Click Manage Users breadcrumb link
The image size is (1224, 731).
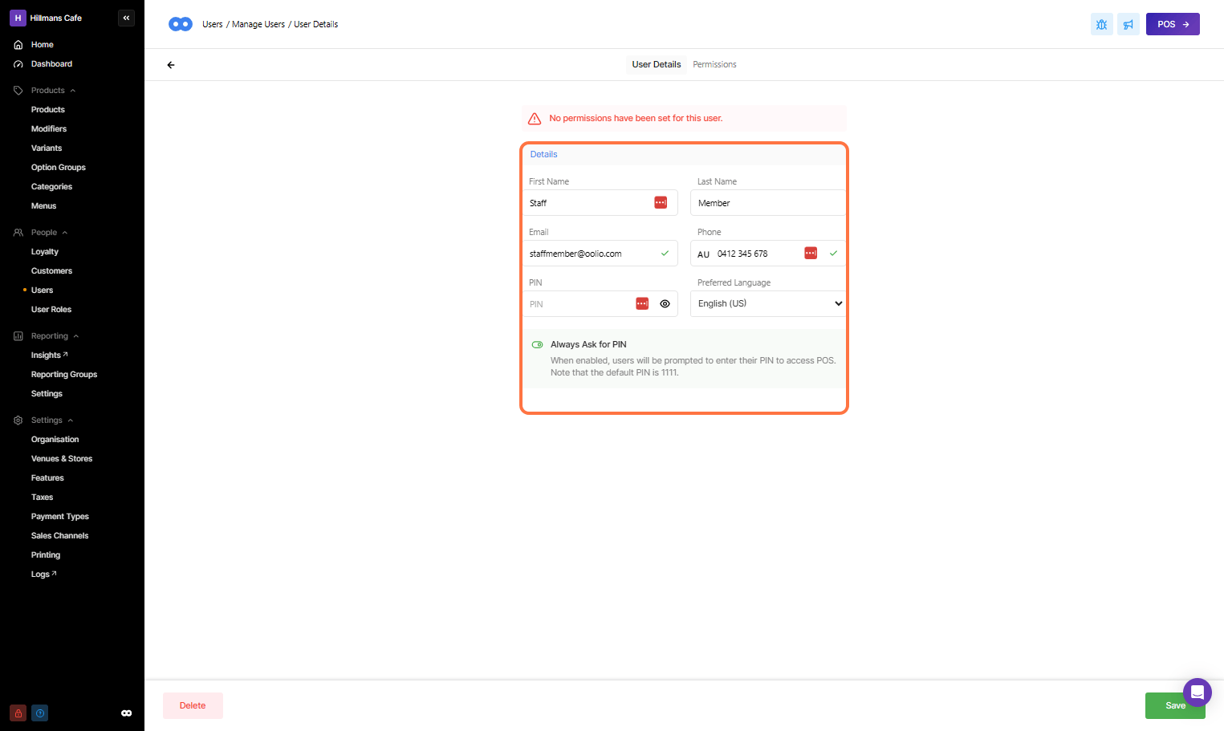(258, 24)
